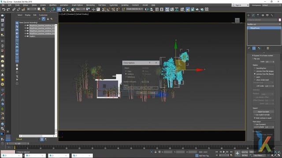The image size is (282, 158).
Task: Open the Select by Name dialog
Action: click(x=44, y=9)
